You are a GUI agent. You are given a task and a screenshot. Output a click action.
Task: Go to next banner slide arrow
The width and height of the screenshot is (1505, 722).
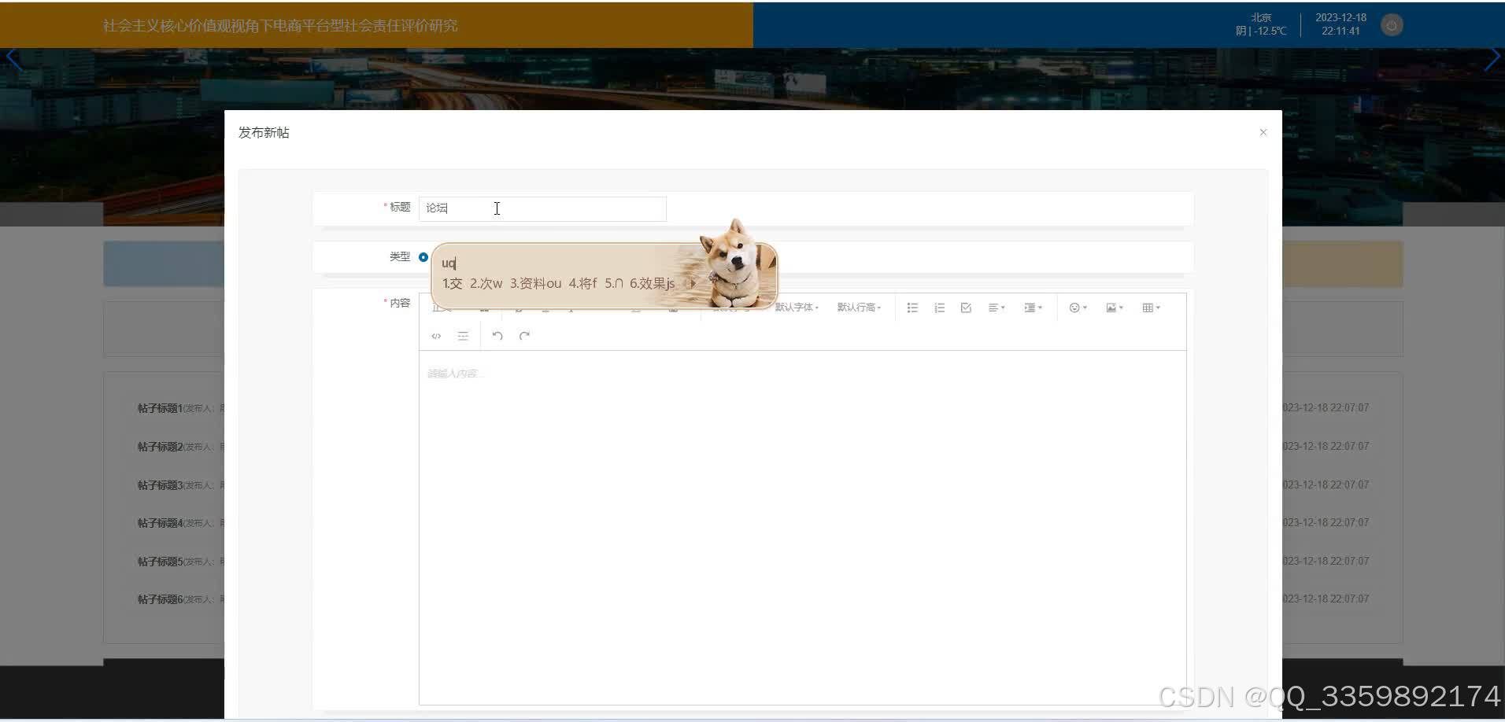(1491, 60)
